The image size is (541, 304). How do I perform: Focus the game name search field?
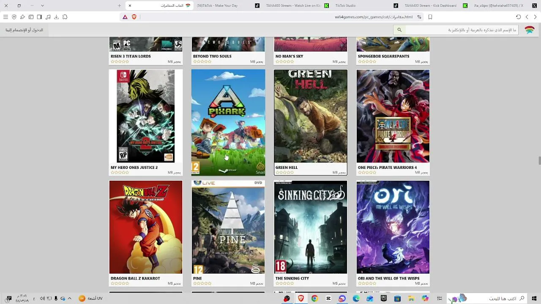[462, 30]
